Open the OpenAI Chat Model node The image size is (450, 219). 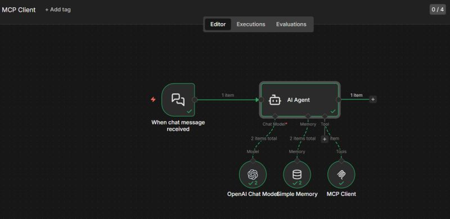(253, 175)
